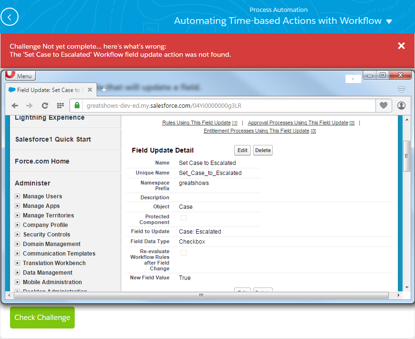The height and width of the screenshot is (339, 415).
Task: Open the Speed Dial grid
Action: click(60, 105)
